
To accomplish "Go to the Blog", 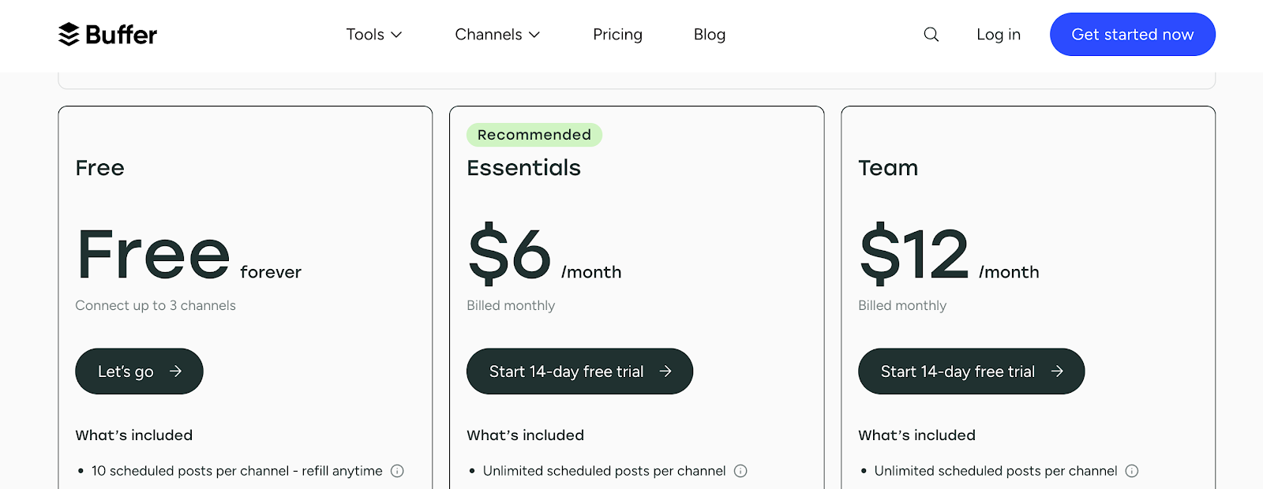I will coord(710,35).
